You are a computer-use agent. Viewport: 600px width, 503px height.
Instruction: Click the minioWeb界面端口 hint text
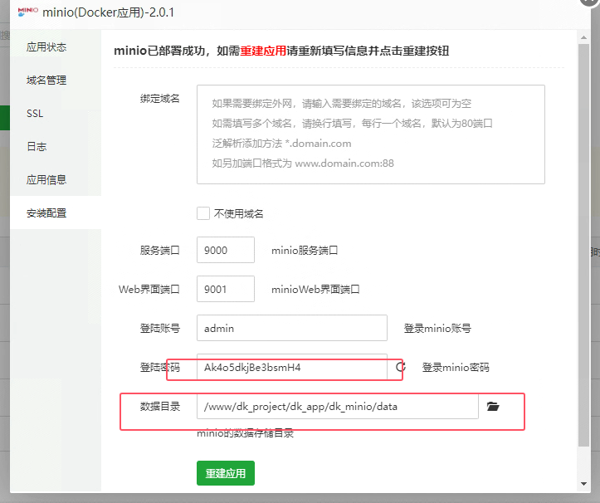click(315, 290)
